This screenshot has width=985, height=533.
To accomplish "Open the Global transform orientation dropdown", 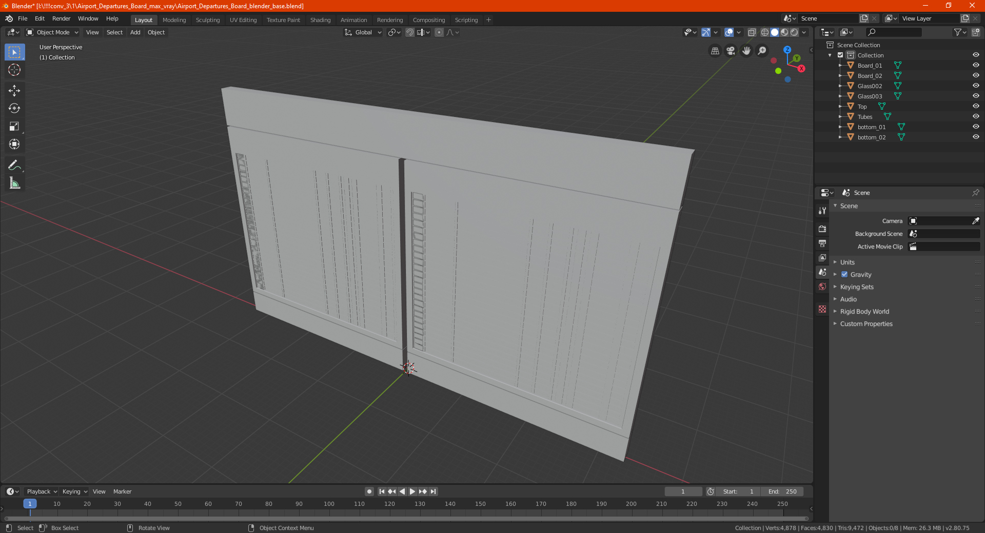I will point(363,32).
